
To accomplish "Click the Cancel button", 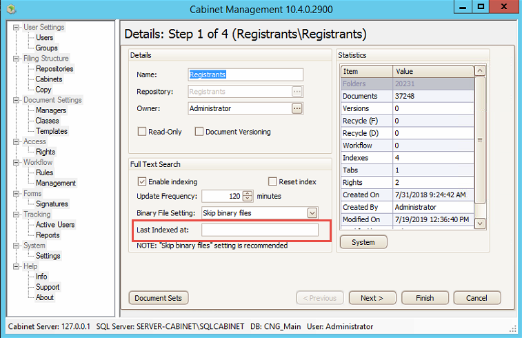I will coord(476,298).
